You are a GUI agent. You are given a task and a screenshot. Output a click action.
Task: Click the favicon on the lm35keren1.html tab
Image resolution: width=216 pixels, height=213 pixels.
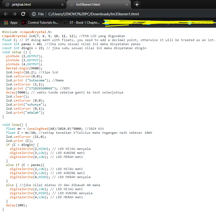pos(71,5)
